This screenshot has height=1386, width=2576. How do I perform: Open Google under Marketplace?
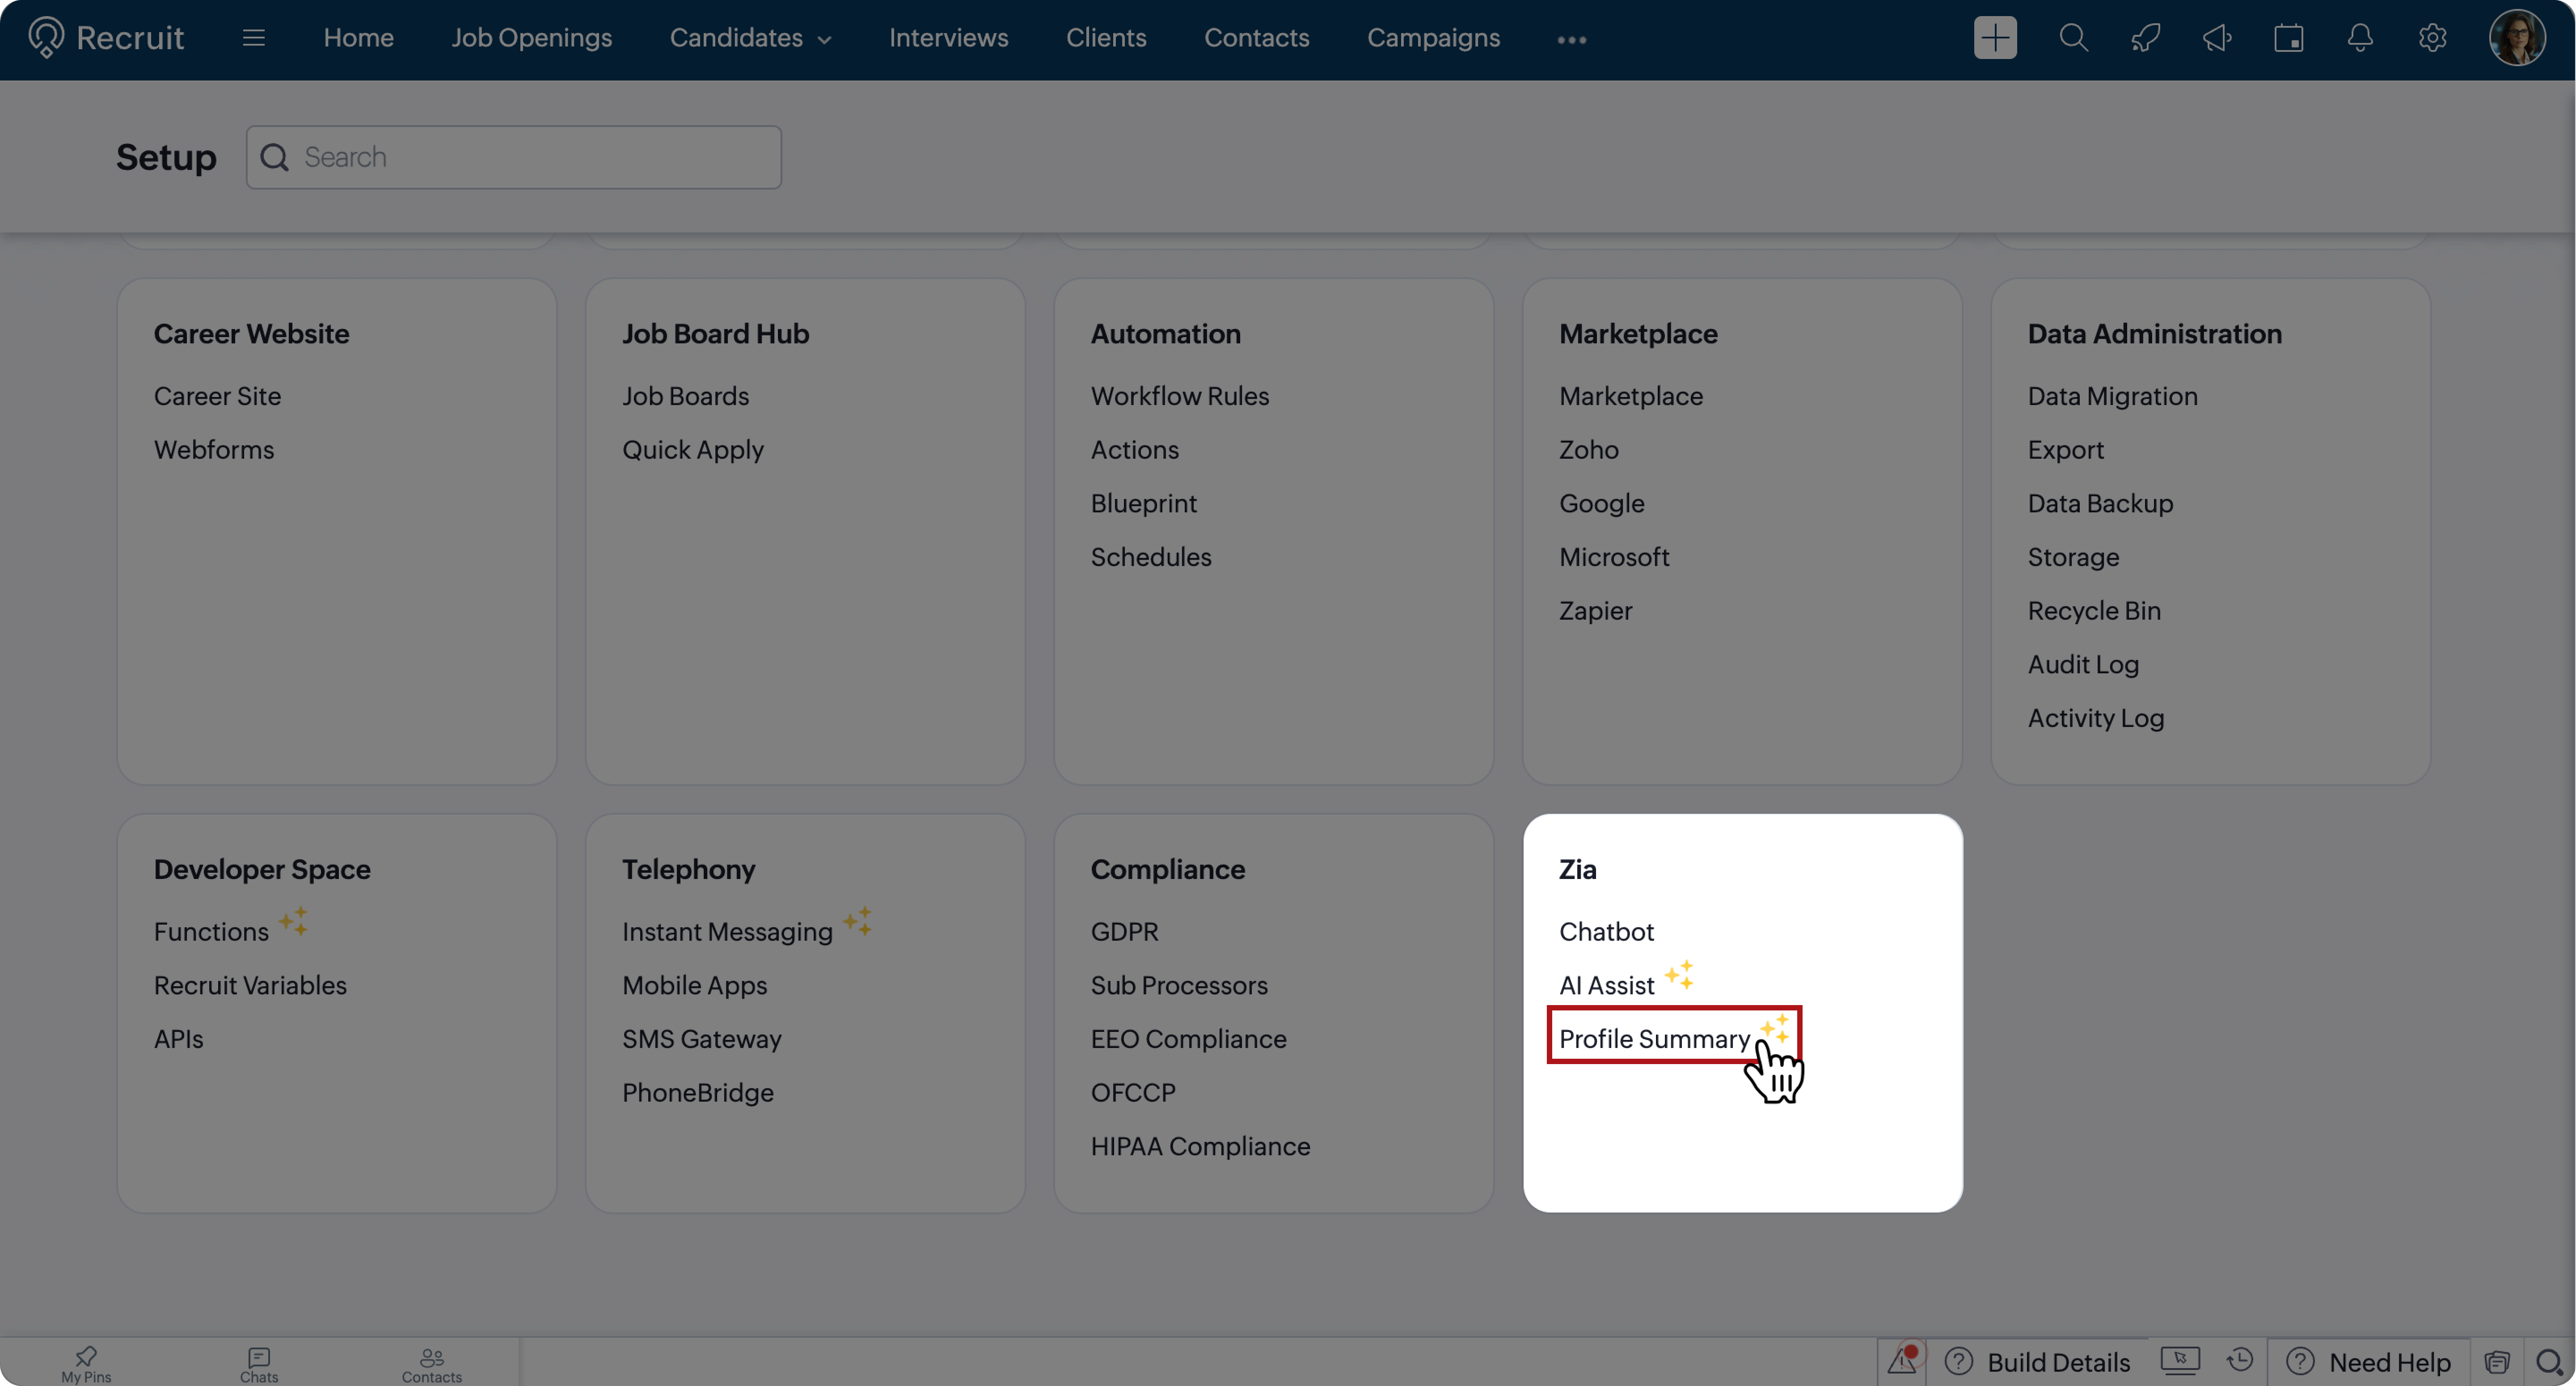pyautogui.click(x=1602, y=504)
